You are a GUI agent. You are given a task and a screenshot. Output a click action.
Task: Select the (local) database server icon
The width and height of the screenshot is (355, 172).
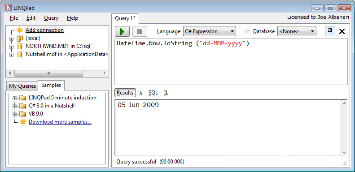coord(20,38)
